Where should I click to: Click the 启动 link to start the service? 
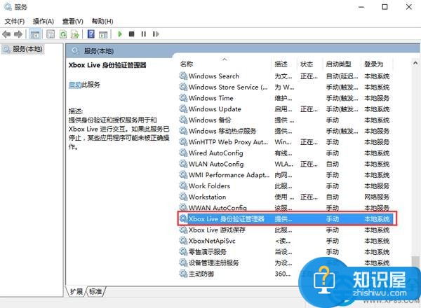tap(75, 85)
